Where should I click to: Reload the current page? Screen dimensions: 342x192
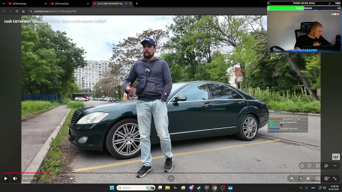coord(17,11)
